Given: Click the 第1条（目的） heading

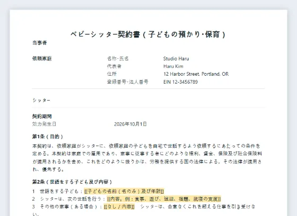Looking at the screenshot, I should pos(48,137).
